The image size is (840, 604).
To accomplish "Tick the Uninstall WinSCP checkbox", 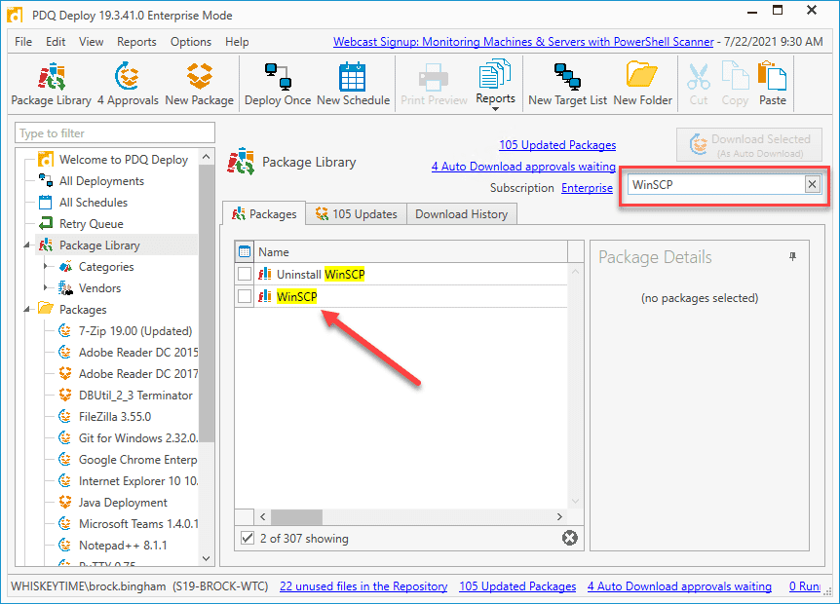I will [245, 274].
